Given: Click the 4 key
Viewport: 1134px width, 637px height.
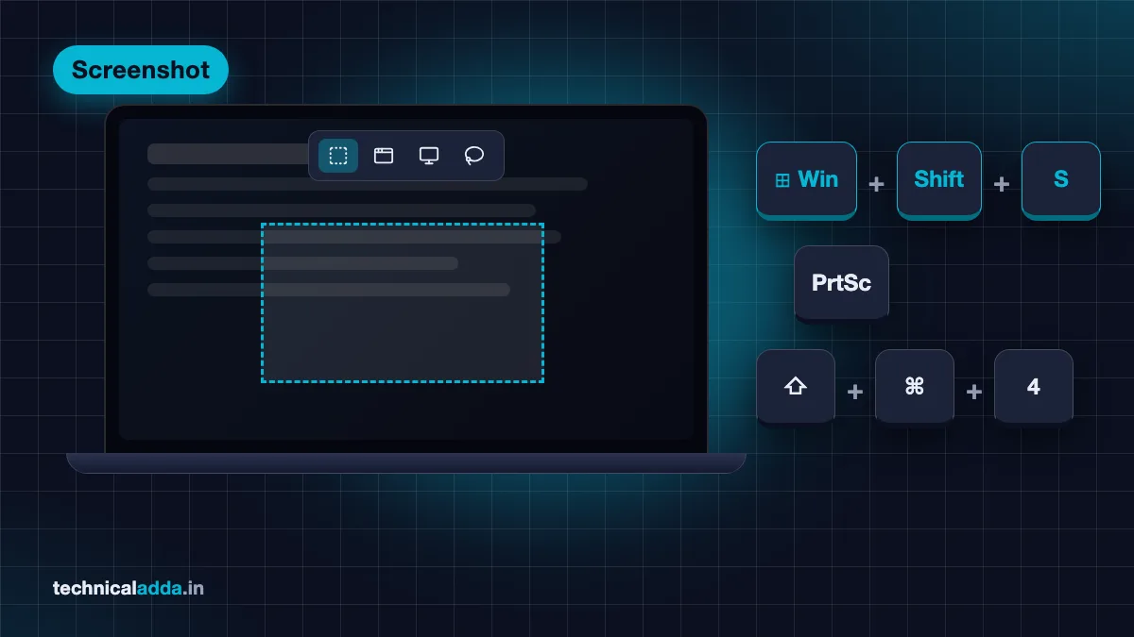Looking at the screenshot, I should click(1034, 387).
